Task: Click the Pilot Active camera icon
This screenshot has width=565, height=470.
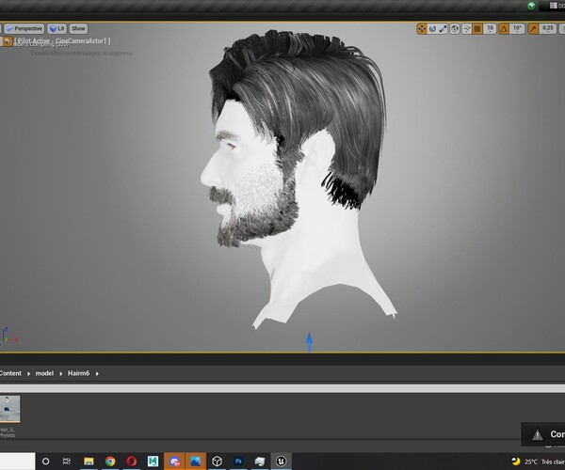Action: point(7,41)
